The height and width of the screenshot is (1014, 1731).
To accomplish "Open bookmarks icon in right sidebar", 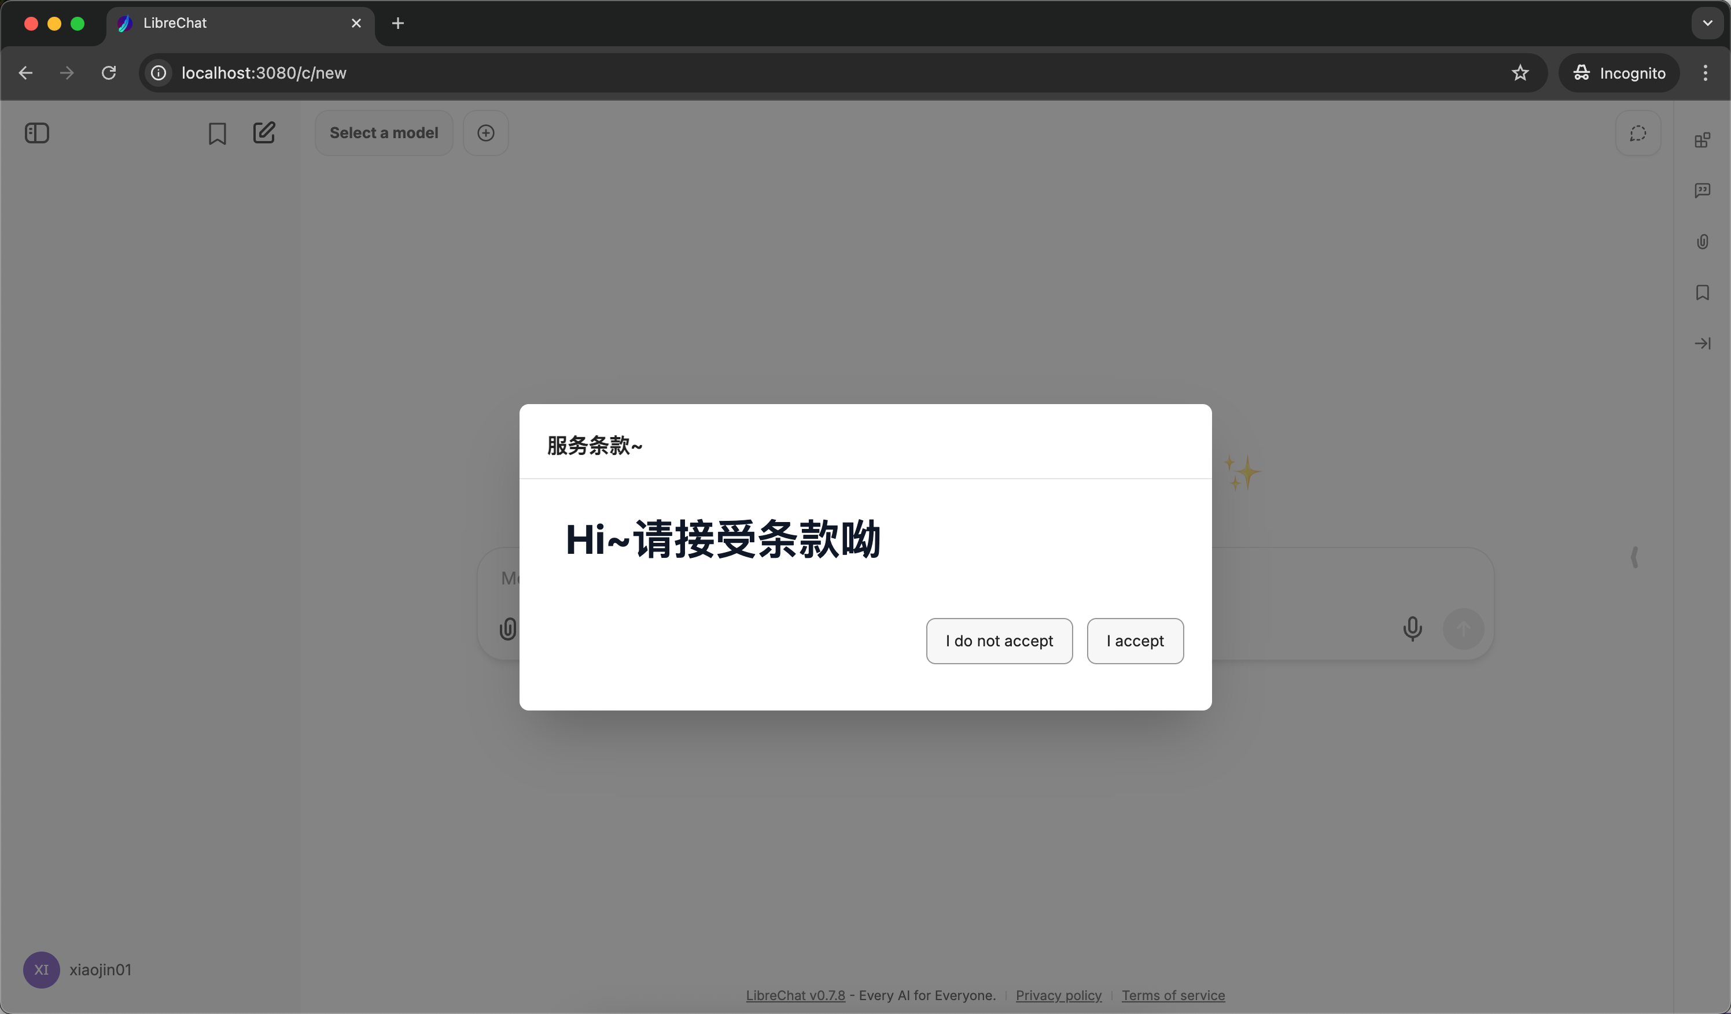I will (x=1702, y=293).
